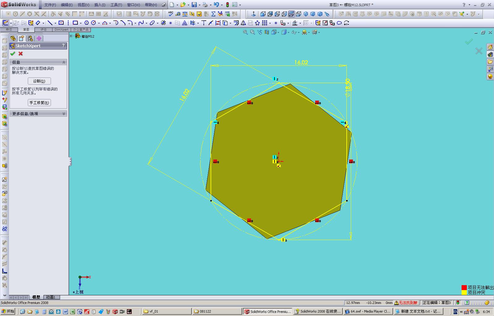Screen dimensions: 494x316
Task: Click the sketch Text tool icon
Action: click(185, 23)
